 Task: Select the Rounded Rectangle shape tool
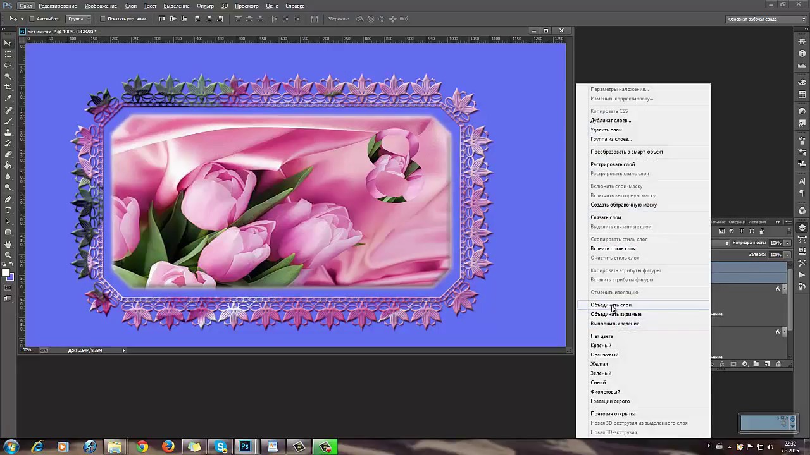pos(8,232)
